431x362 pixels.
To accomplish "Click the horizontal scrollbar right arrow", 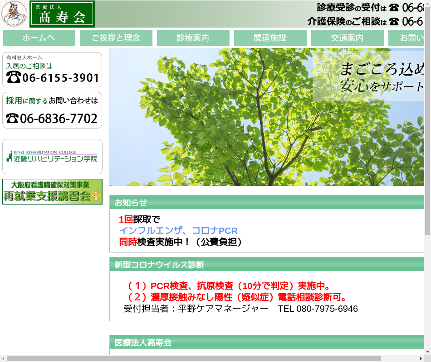I will point(421,358).
